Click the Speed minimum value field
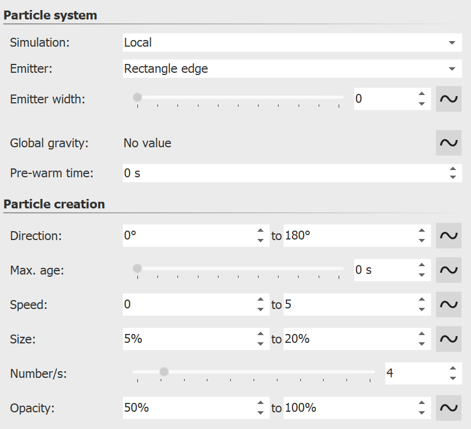471x429 pixels. coord(184,305)
